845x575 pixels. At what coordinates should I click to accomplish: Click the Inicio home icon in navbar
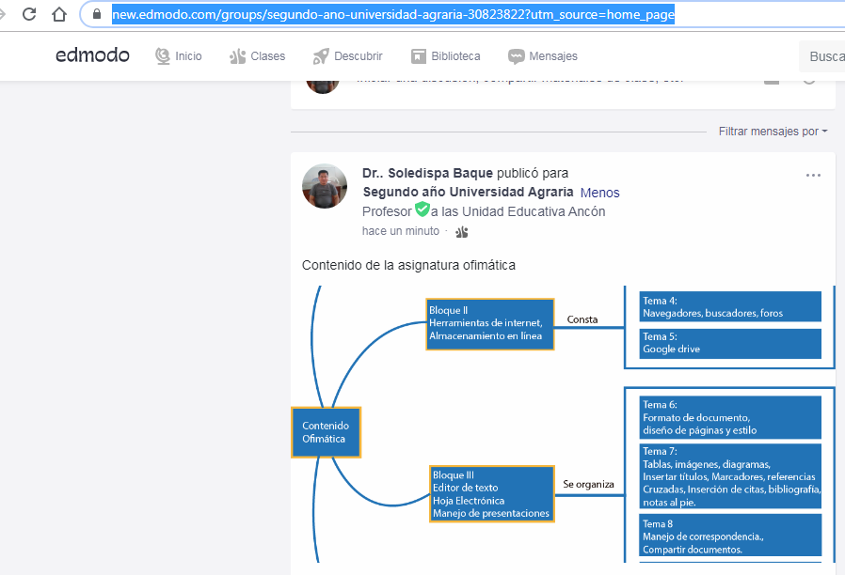[x=163, y=56]
